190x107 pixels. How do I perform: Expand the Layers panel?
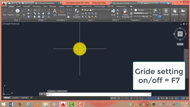coord(91,20)
